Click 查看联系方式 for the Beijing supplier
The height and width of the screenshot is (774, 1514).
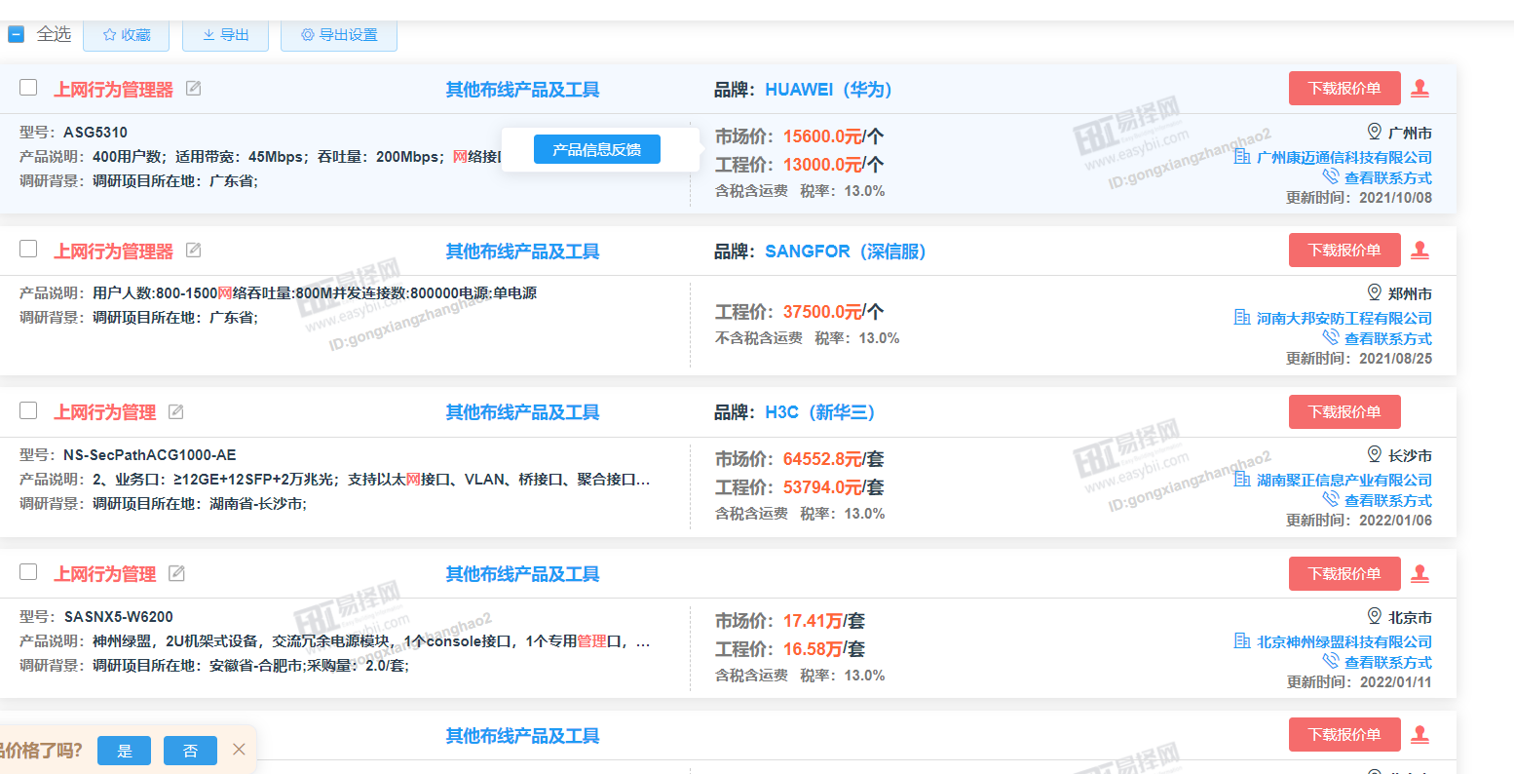click(x=1388, y=663)
